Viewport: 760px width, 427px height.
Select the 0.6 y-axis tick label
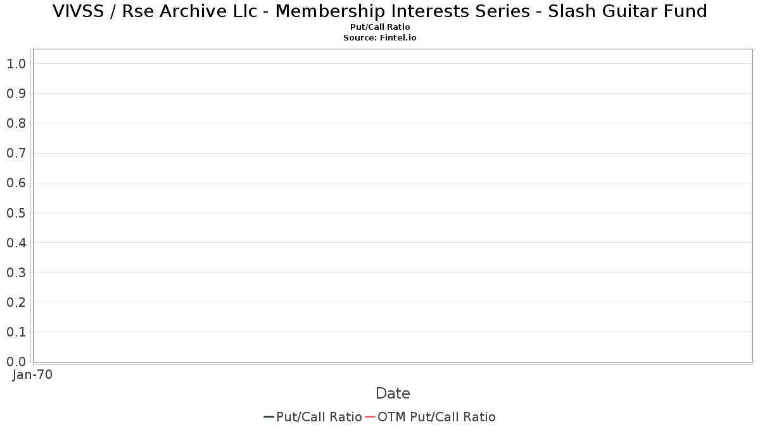(x=16, y=183)
